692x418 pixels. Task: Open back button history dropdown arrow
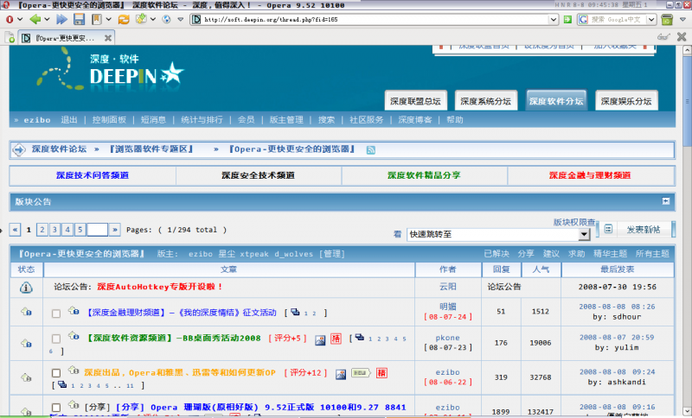click(47, 19)
